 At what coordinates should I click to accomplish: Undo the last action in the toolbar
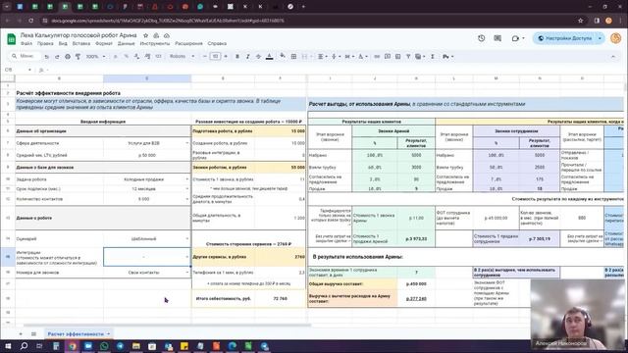[x=46, y=57]
